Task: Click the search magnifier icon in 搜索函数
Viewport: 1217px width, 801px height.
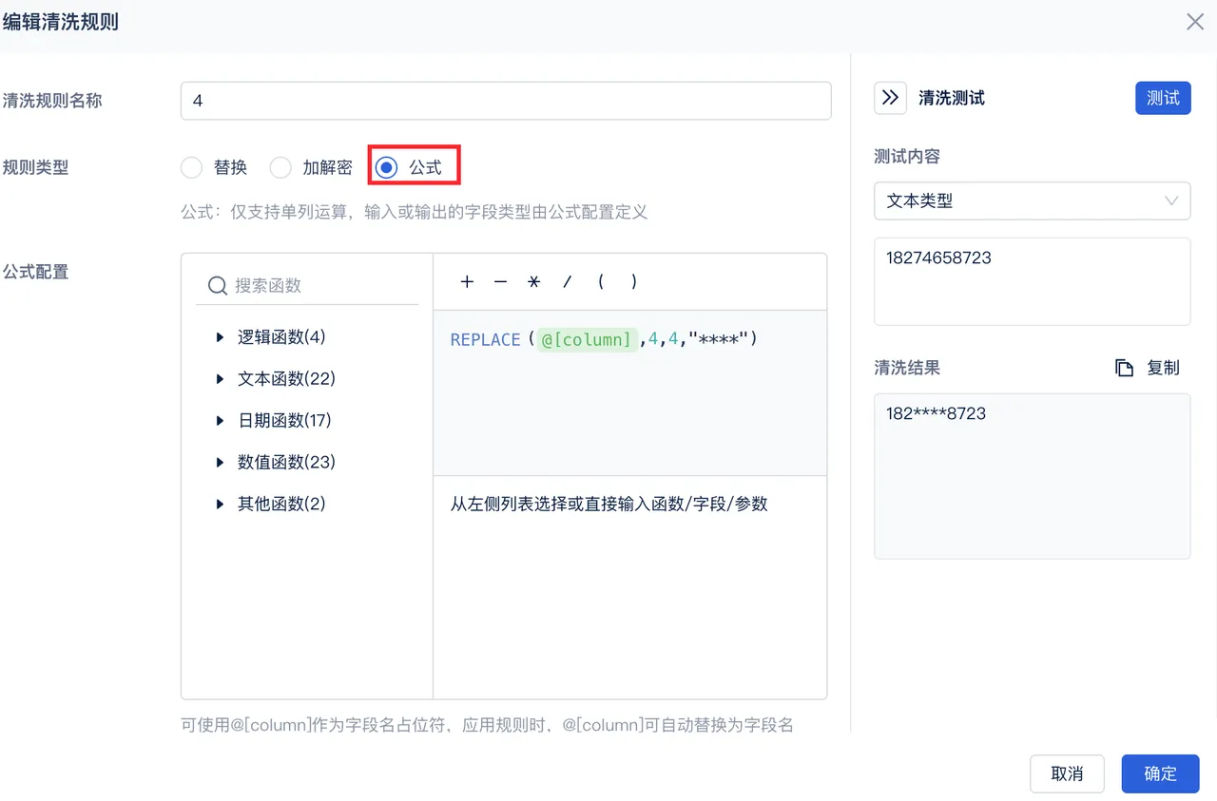Action: pos(218,285)
